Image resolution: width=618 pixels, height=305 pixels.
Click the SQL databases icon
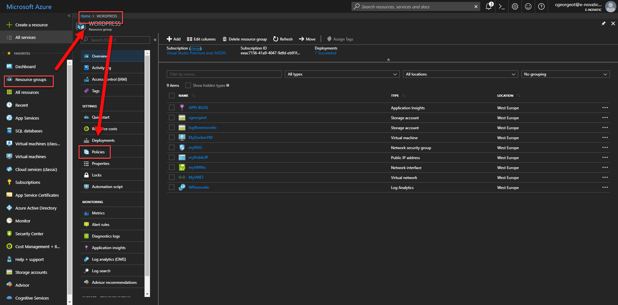click(x=9, y=131)
